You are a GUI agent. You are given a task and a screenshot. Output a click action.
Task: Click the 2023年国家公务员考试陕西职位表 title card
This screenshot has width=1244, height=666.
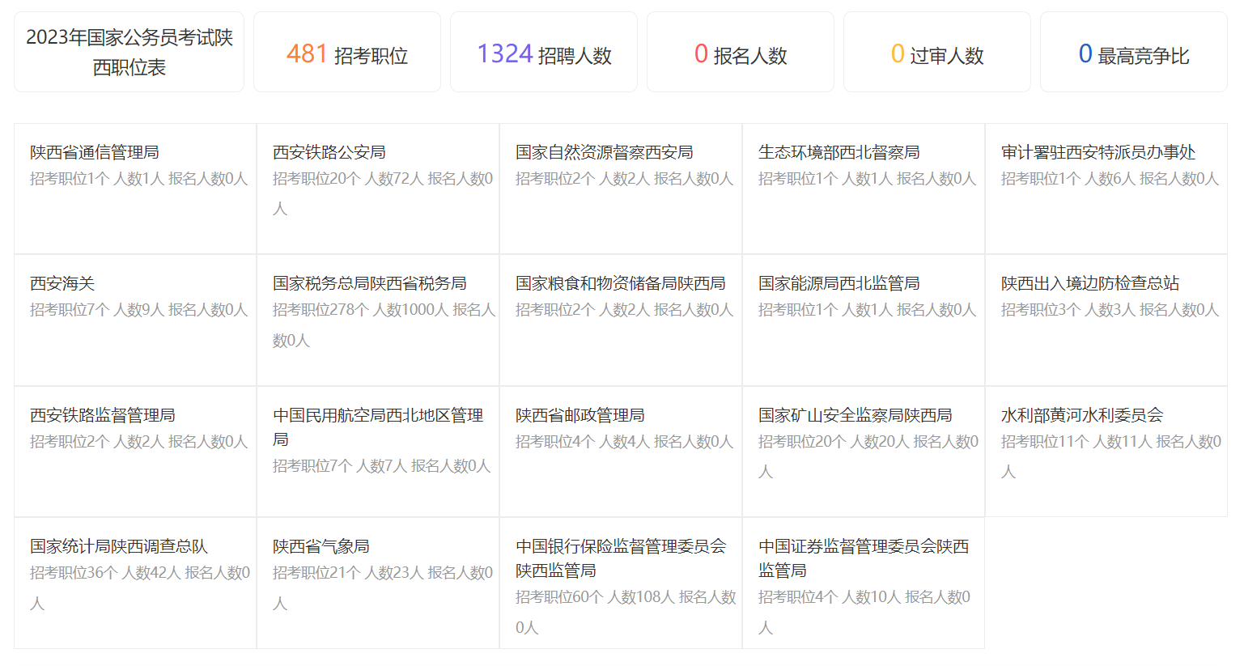(129, 52)
